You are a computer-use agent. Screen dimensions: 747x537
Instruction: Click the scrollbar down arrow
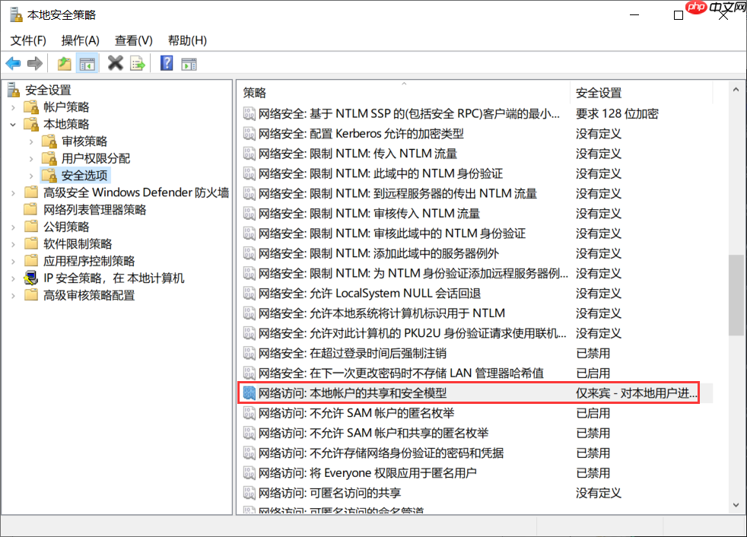(x=734, y=504)
